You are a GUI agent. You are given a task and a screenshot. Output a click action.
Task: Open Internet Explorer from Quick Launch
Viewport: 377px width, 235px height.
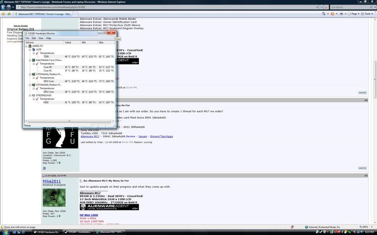pos(23,232)
